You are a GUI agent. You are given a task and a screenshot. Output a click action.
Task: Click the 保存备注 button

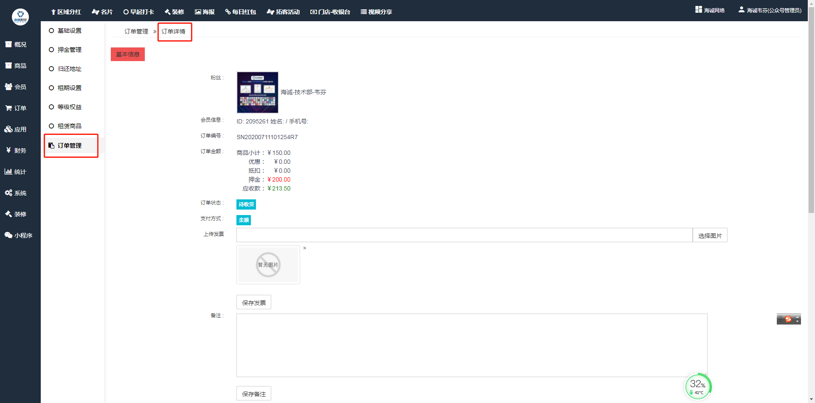(254, 394)
